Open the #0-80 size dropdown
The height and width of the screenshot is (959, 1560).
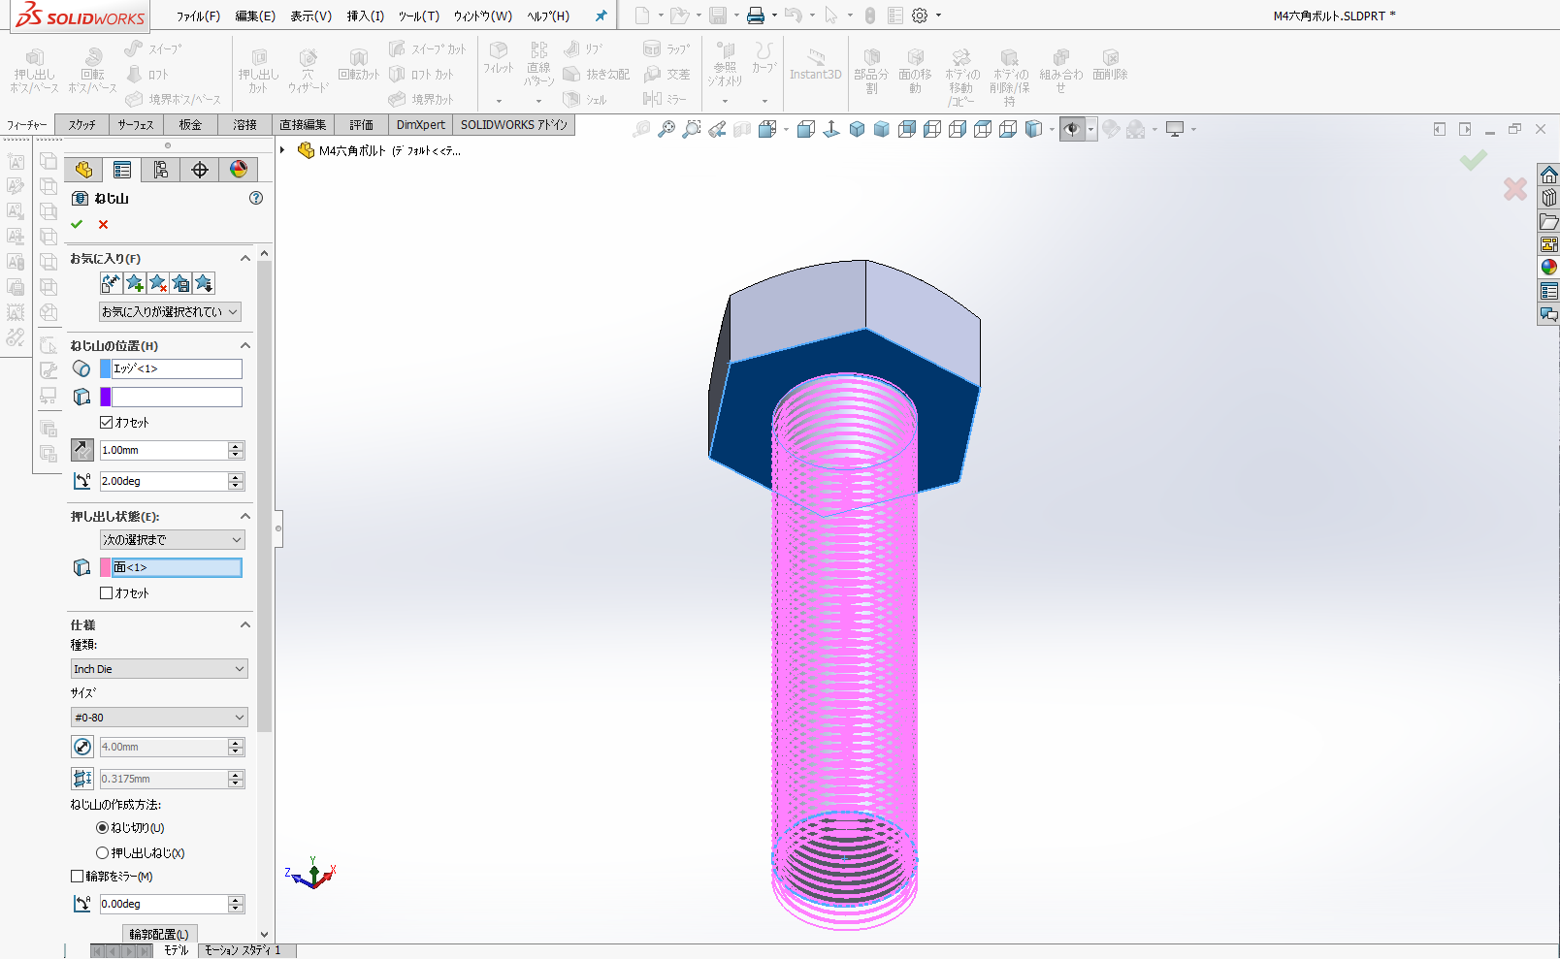[x=159, y=718]
